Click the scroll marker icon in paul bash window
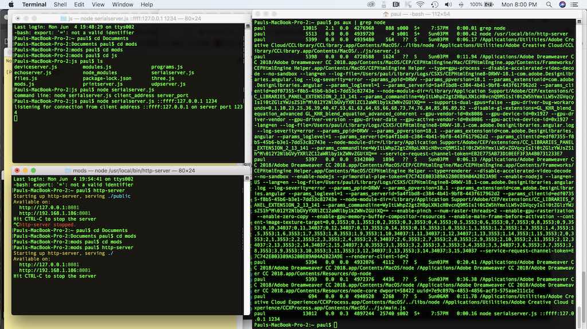Screen dimensions: 587x329 (x=579, y=22)
